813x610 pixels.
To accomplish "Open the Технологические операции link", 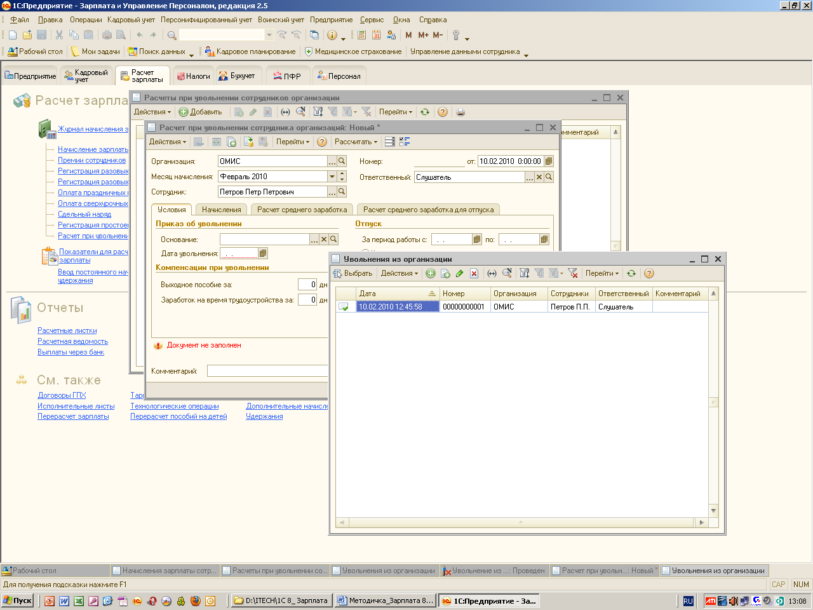I will tap(175, 406).
